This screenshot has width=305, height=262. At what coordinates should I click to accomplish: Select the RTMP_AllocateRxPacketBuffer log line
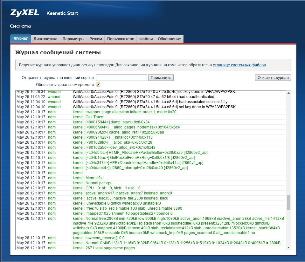click(151, 153)
